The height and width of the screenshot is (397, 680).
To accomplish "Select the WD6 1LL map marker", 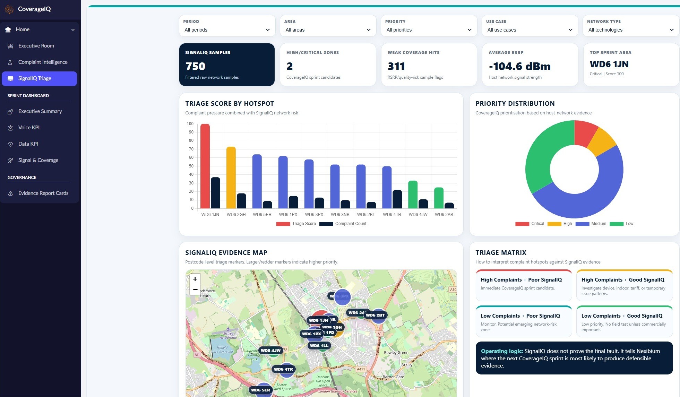I will click(319, 346).
